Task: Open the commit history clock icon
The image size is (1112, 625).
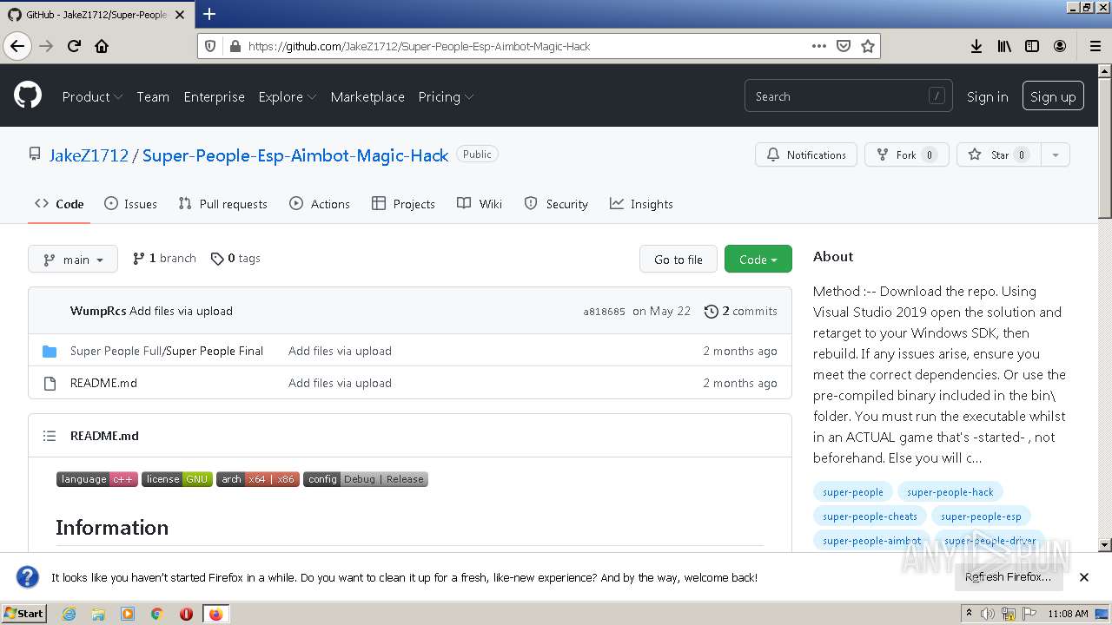Action: (712, 311)
